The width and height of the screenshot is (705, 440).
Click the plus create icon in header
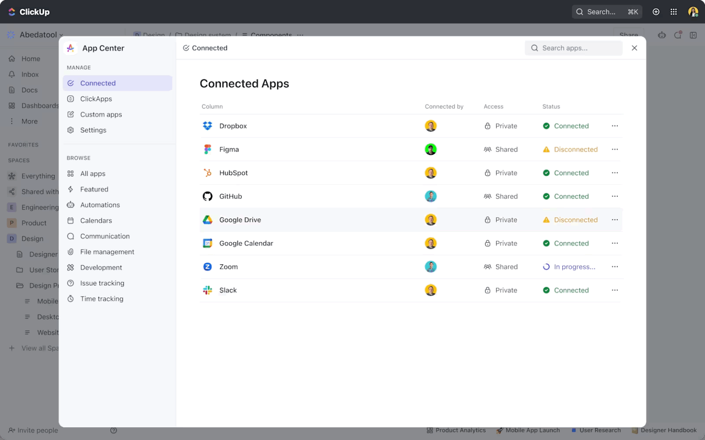[x=656, y=12]
